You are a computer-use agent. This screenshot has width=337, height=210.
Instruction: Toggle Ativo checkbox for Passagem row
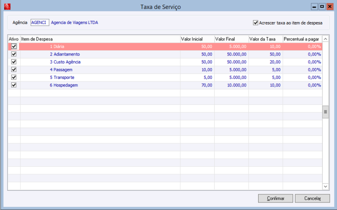[14, 69]
